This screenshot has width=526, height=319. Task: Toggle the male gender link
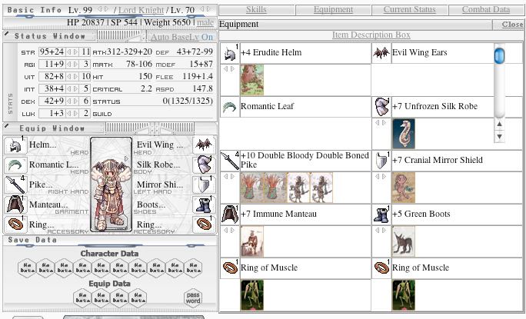205,24
